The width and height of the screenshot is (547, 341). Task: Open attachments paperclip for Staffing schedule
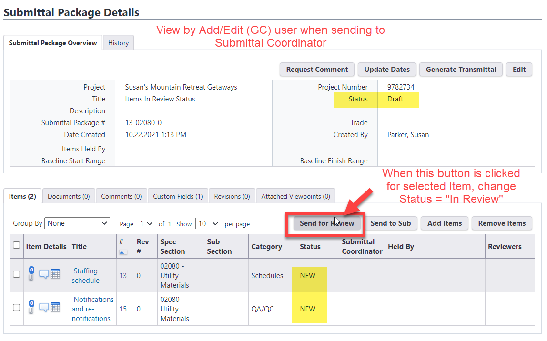31,274
